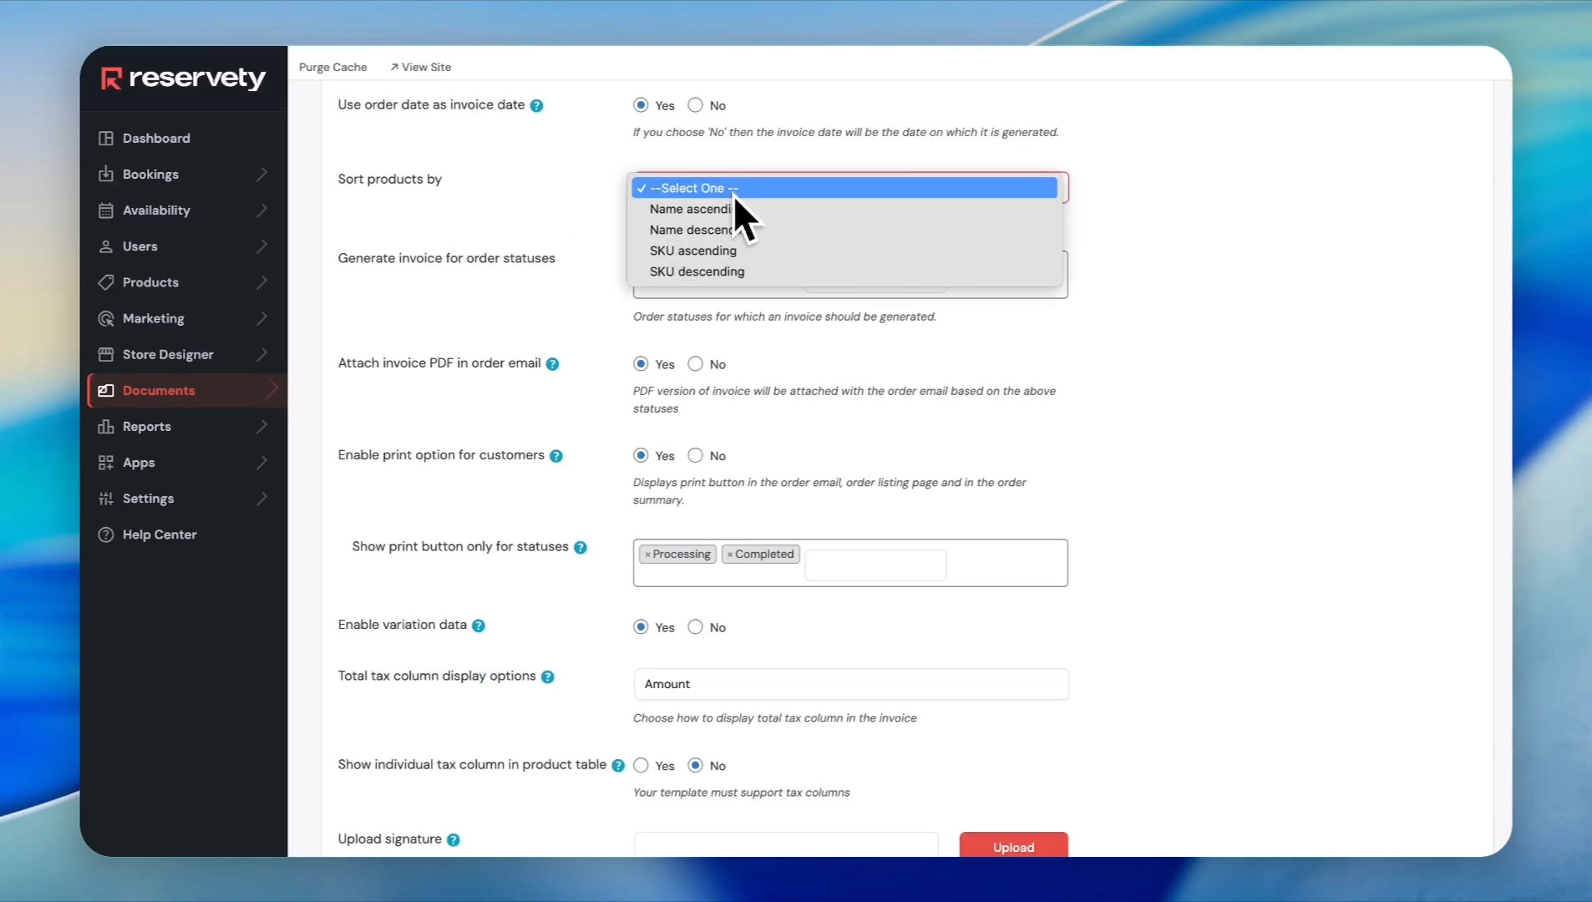Click the Bookings sidebar icon
This screenshot has height=902, width=1592.
[x=106, y=175]
